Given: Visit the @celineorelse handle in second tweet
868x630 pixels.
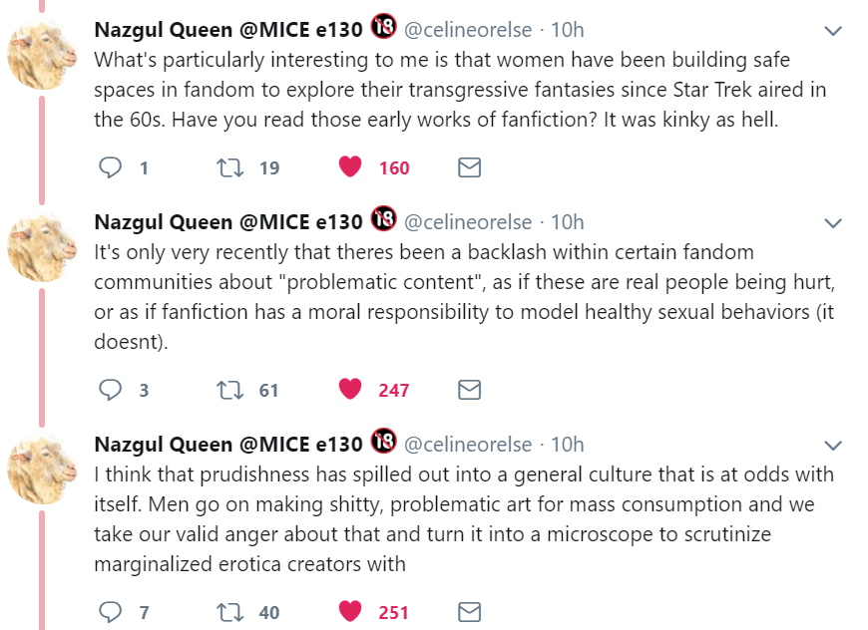Looking at the screenshot, I should [x=468, y=221].
